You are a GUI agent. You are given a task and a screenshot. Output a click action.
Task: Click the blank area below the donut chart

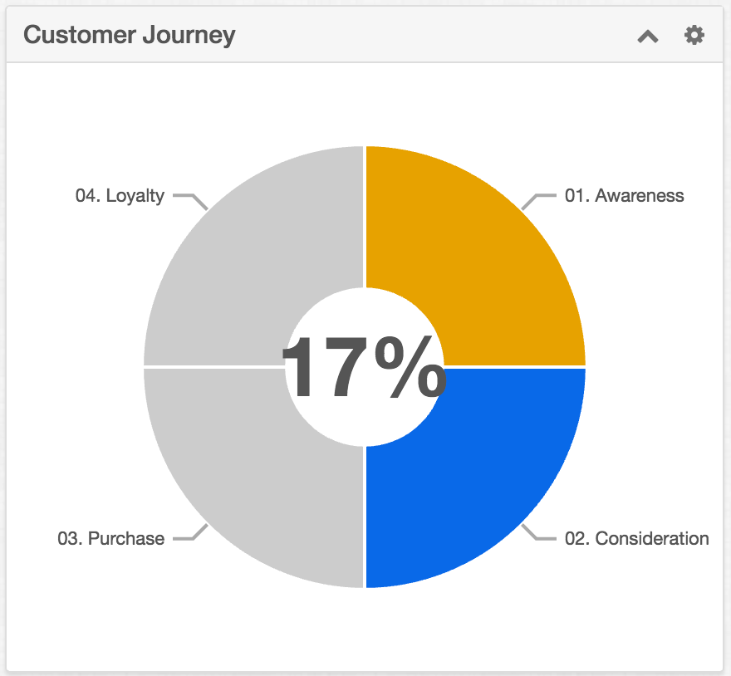tap(364, 631)
